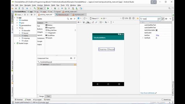Click the Open folder icon in main toolbar

pos(12,8)
